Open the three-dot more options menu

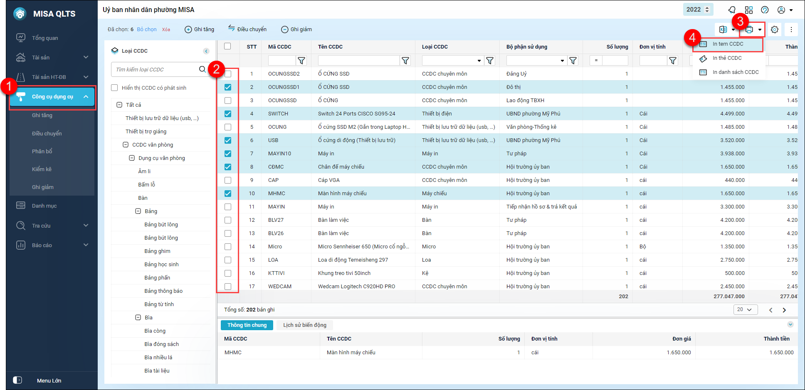coord(791,29)
